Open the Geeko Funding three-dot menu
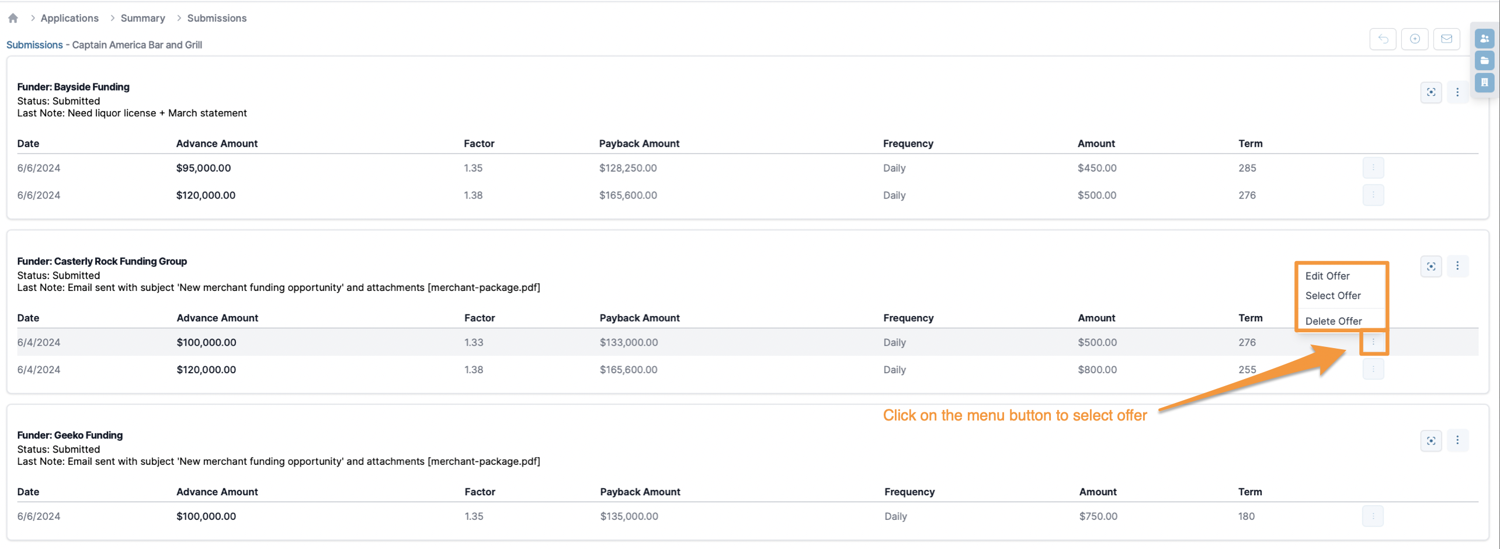 click(x=1457, y=440)
